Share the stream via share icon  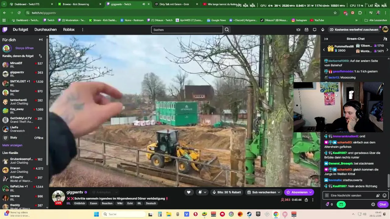coord(306,200)
